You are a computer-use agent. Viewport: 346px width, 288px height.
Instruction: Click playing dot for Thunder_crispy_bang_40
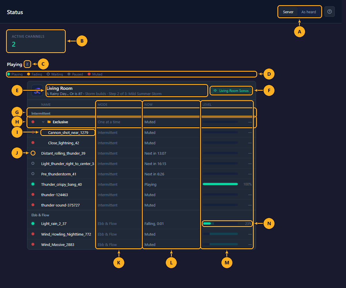pyautogui.click(x=33, y=184)
